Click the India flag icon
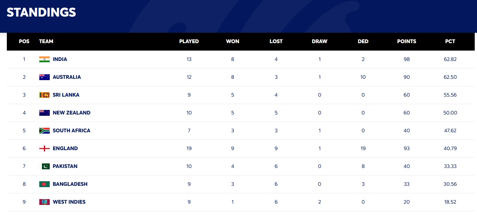This screenshot has height=215, width=477. (44, 59)
